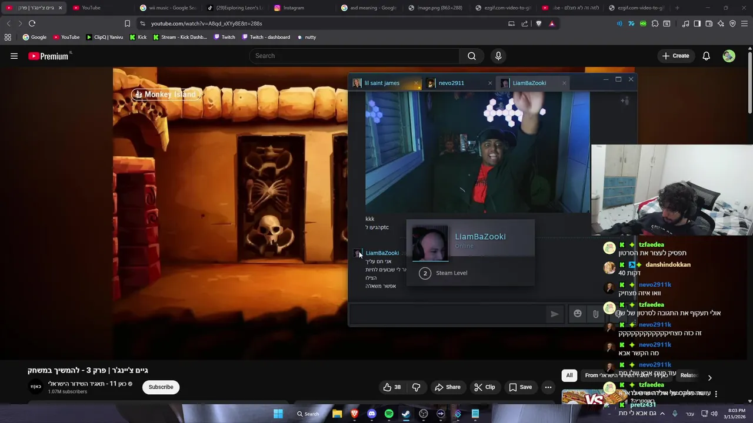Click the Brave Shields lion icon

tap(538, 23)
